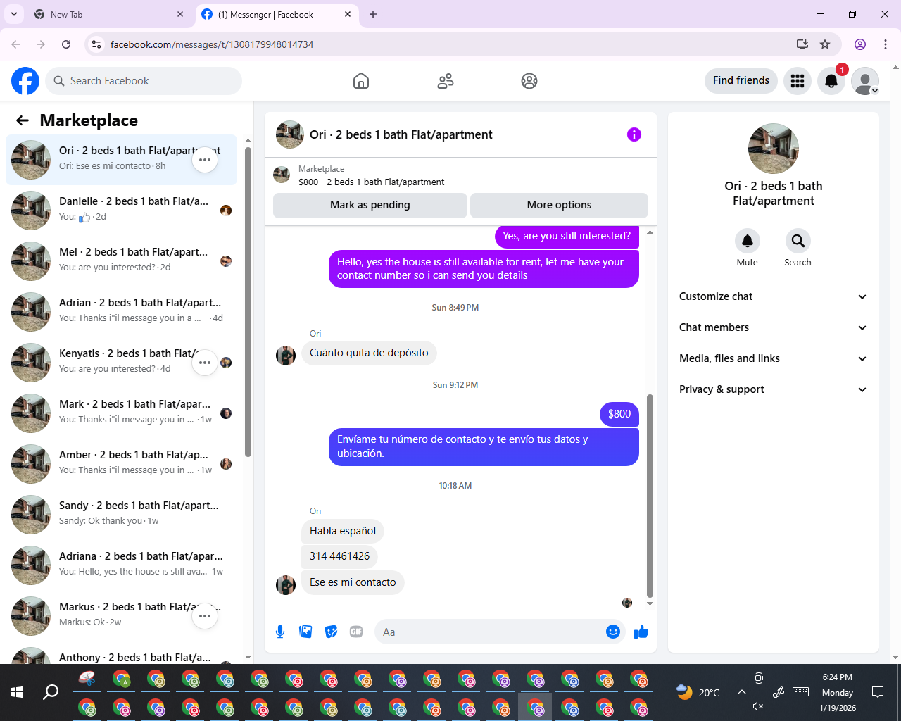Click the chat messages scrollbar
The image size is (901, 721).
tap(650, 496)
